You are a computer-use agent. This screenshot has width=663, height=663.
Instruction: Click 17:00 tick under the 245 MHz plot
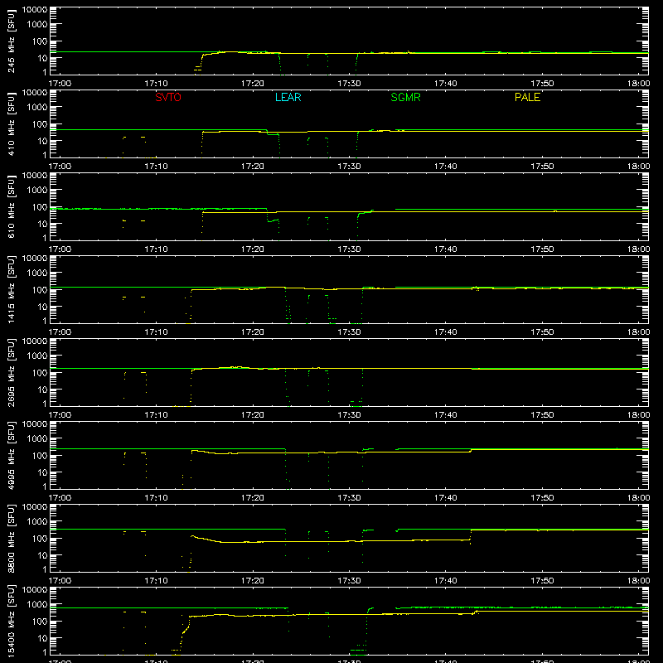(60, 84)
